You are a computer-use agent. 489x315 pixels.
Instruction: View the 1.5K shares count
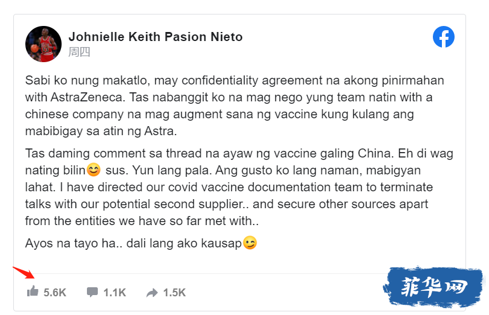[174, 293]
